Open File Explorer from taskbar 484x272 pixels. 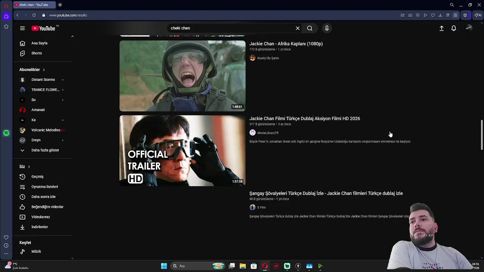[x=243, y=266]
